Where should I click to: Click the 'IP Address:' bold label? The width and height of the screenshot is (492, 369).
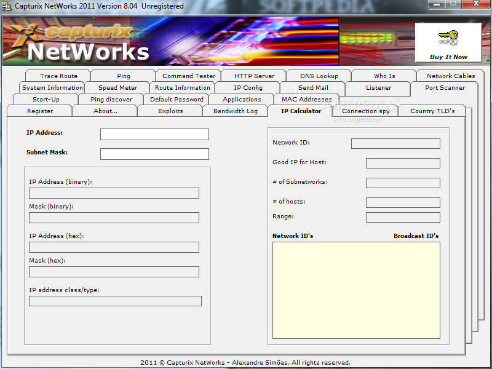click(44, 133)
